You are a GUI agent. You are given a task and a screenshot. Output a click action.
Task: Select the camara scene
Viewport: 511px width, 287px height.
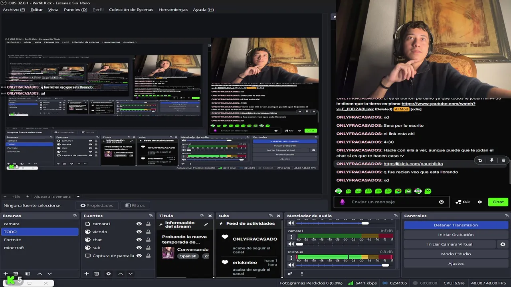coord(40,224)
